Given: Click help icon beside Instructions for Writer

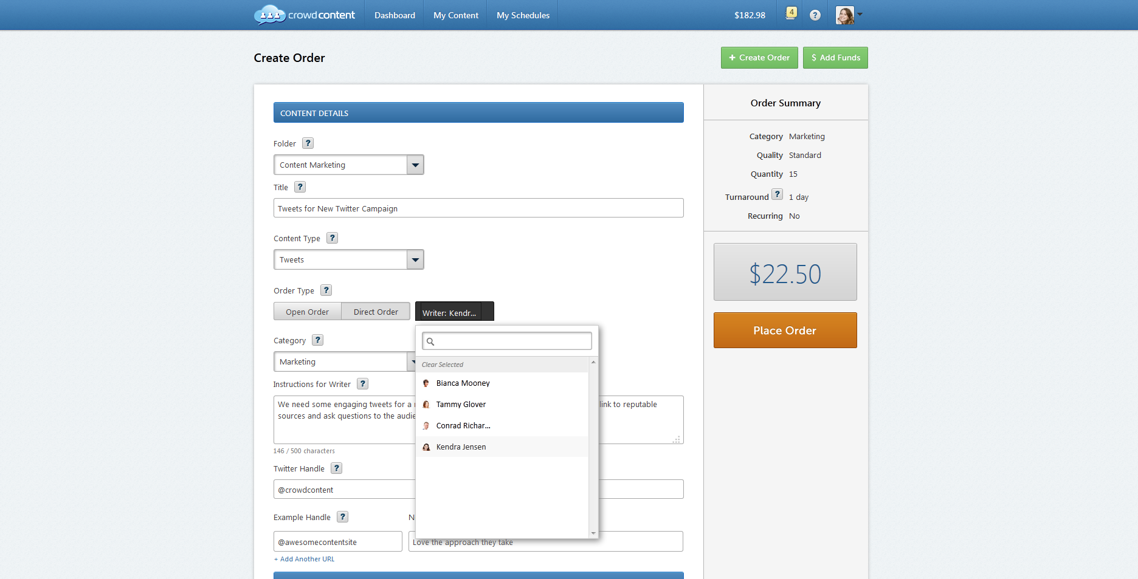Looking at the screenshot, I should (362, 384).
